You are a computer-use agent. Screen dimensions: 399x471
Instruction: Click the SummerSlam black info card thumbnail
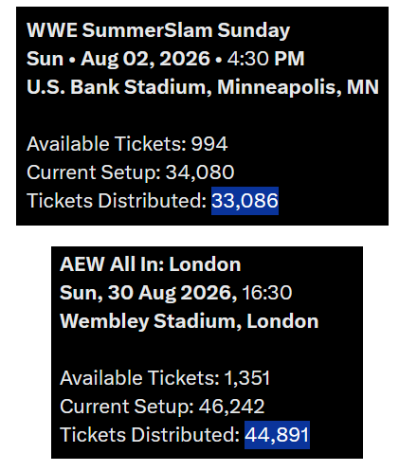[202, 116]
